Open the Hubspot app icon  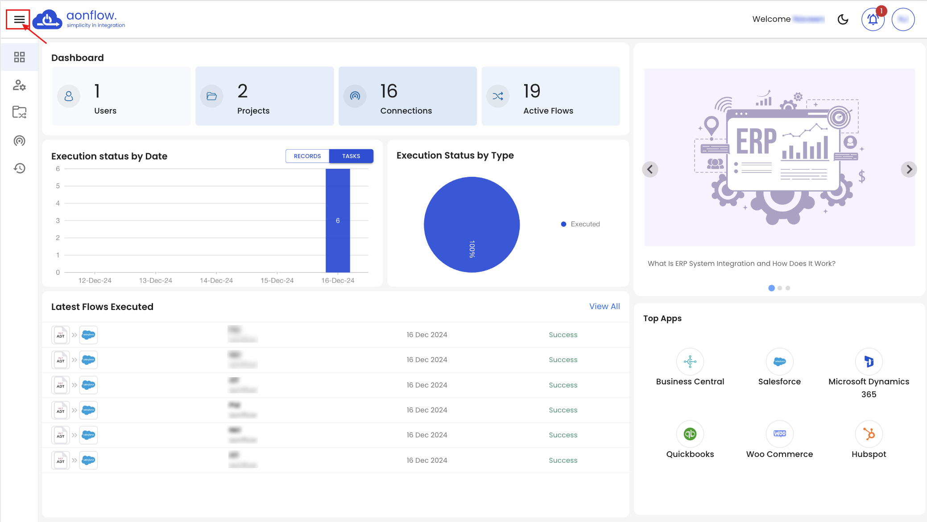(x=869, y=434)
